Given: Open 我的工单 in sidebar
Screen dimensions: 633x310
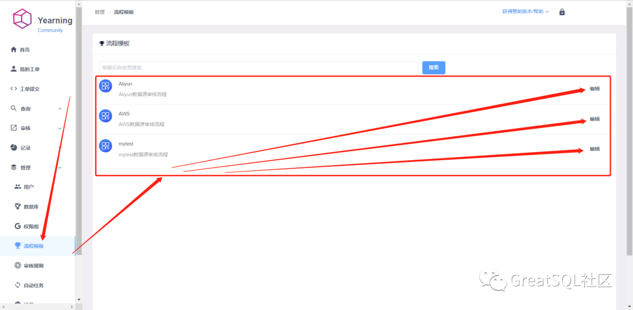Looking at the screenshot, I should (29, 69).
